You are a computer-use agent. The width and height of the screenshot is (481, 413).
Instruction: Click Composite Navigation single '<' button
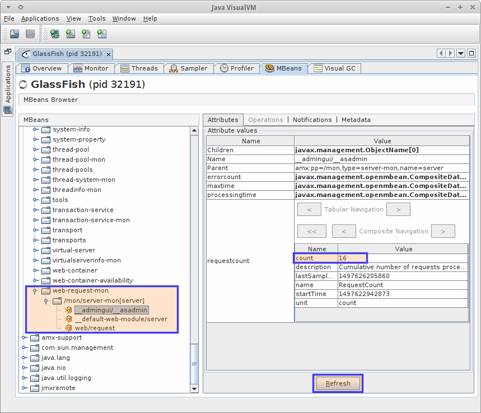click(344, 232)
